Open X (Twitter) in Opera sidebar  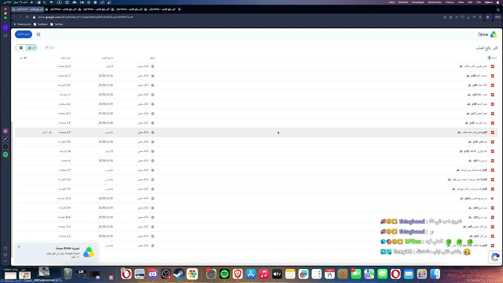(6, 147)
